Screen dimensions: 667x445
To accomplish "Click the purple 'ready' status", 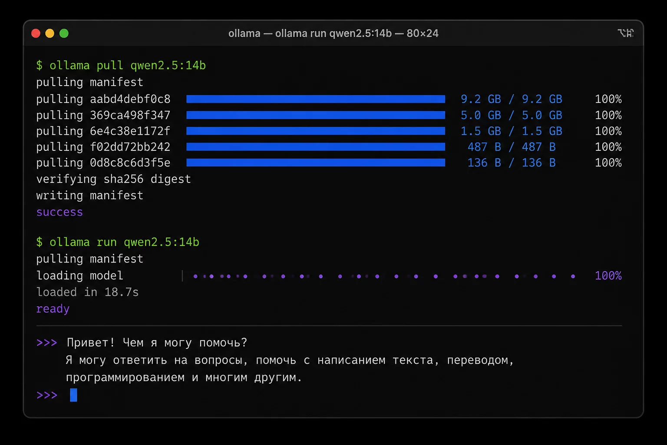I will (x=53, y=309).
